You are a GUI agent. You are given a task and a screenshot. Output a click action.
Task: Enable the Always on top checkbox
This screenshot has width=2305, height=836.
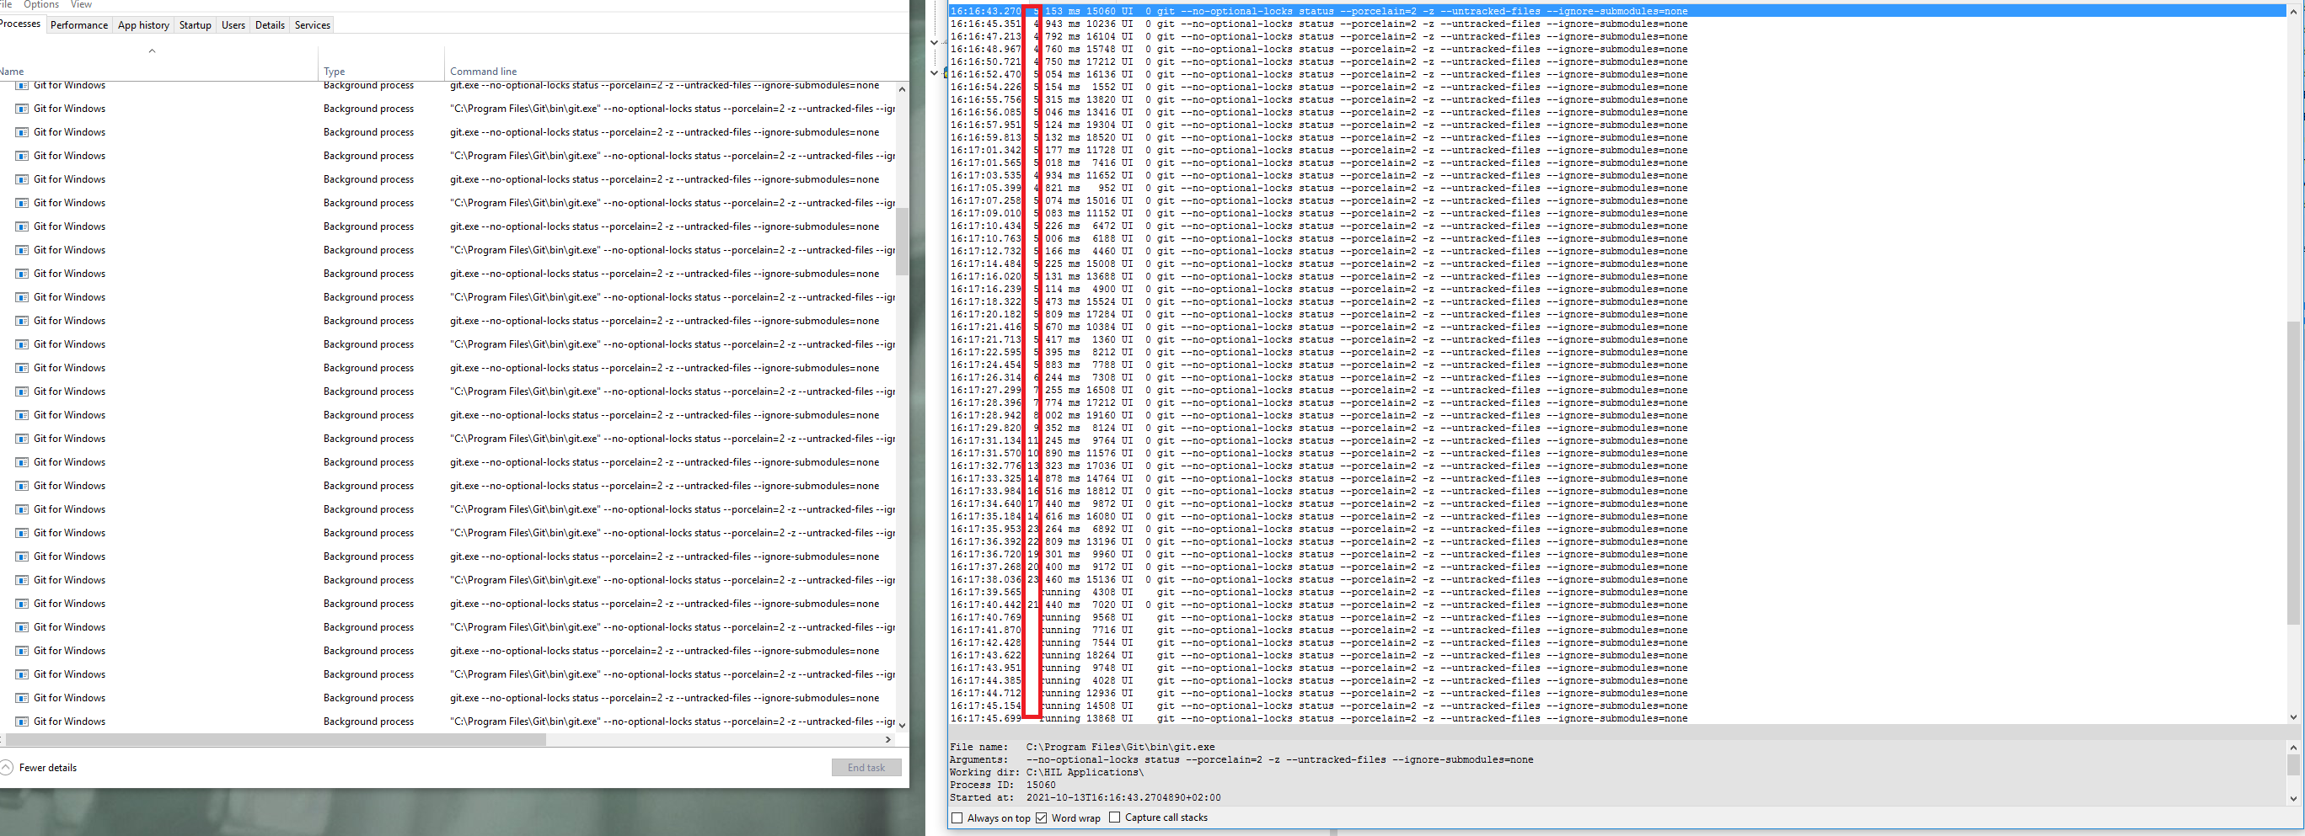pyautogui.click(x=957, y=817)
